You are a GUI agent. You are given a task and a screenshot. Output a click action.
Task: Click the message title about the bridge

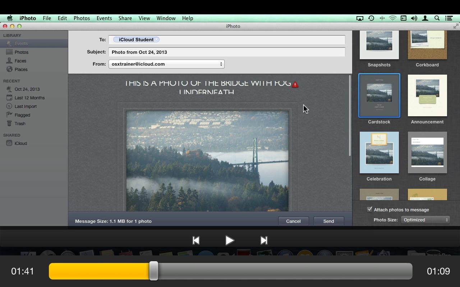point(208,87)
